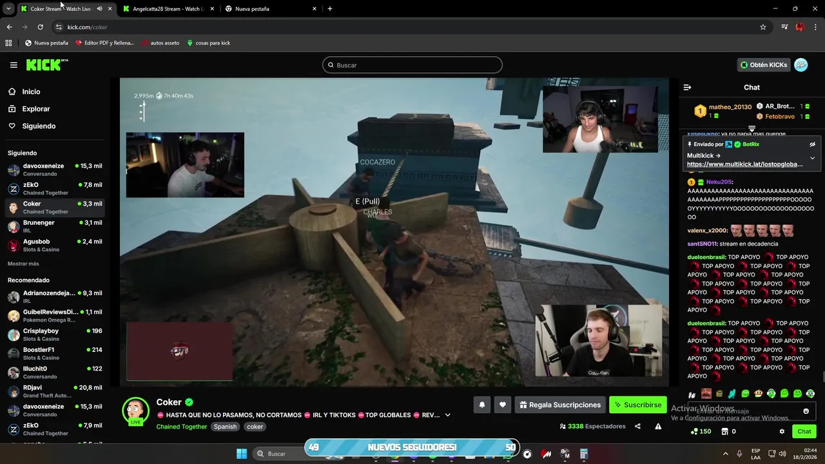The image size is (825, 464).
Task: Open RDjavi Grand Theft Auto channel
Action: (55, 392)
